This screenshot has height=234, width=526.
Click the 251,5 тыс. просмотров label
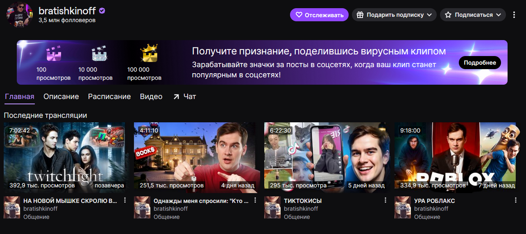coord(172,185)
